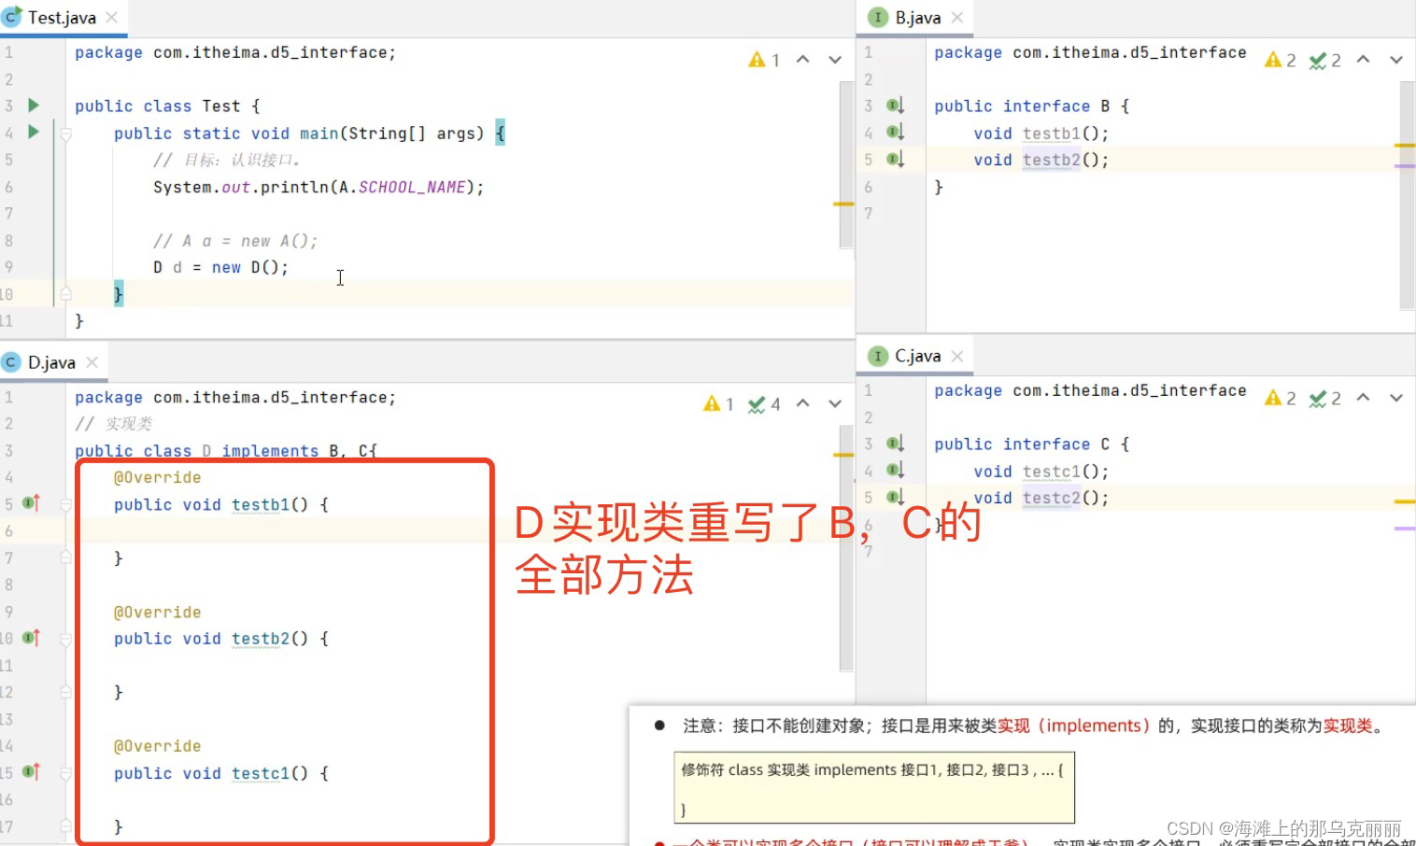Run main method via green gutter arrow
Viewport: 1416px width, 846px height.
coord(32,133)
